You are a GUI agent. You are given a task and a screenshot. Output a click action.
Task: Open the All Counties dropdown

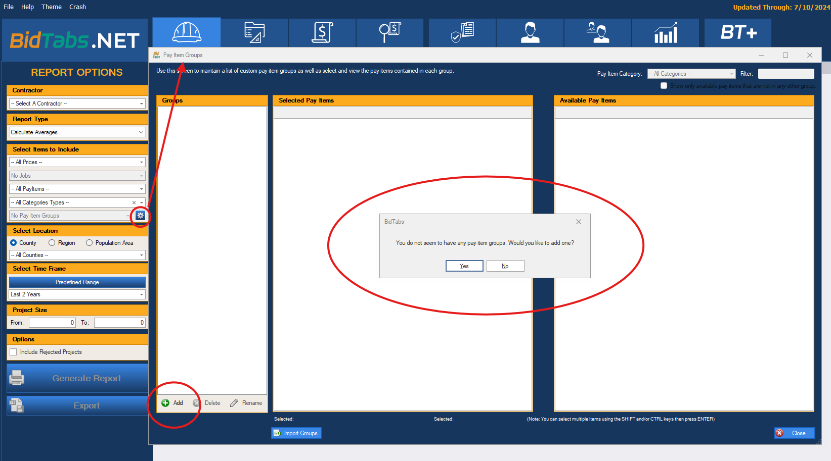(x=77, y=255)
